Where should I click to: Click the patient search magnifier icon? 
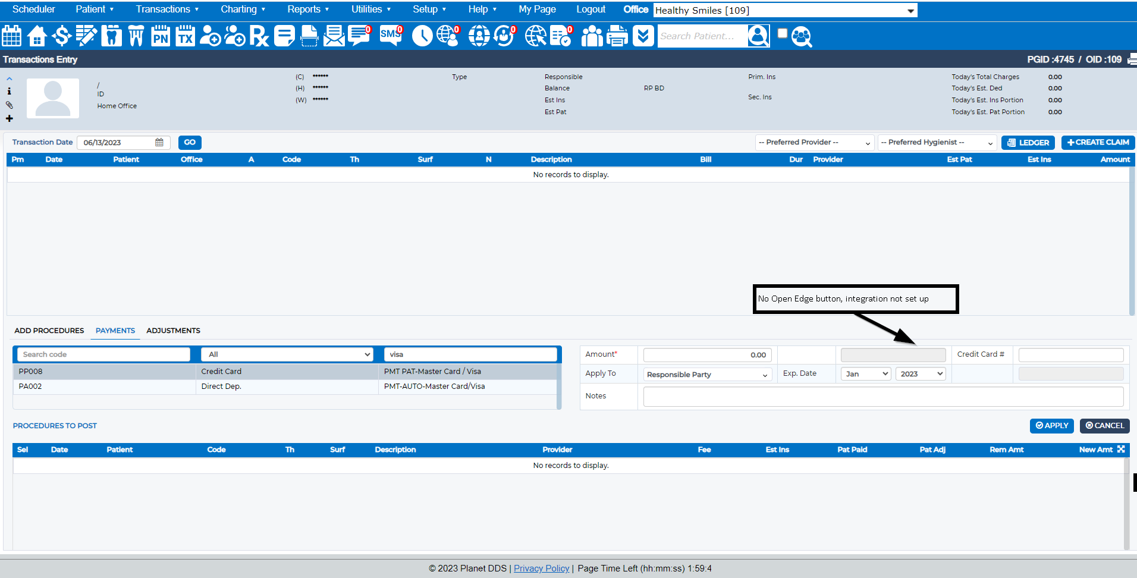tap(802, 36)
